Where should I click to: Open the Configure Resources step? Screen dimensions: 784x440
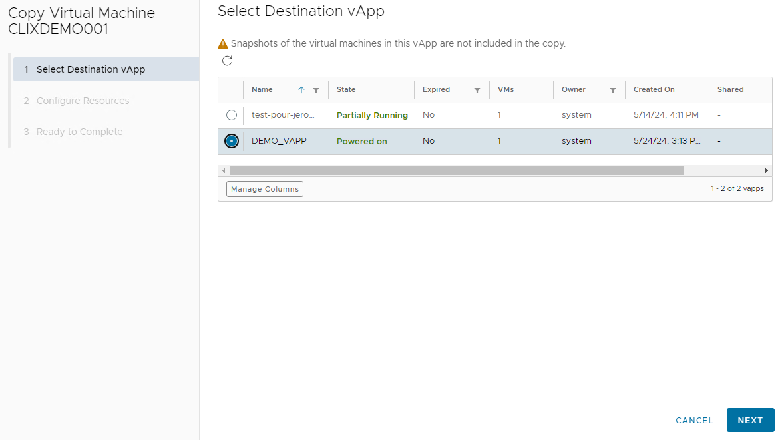pos(83,101)
